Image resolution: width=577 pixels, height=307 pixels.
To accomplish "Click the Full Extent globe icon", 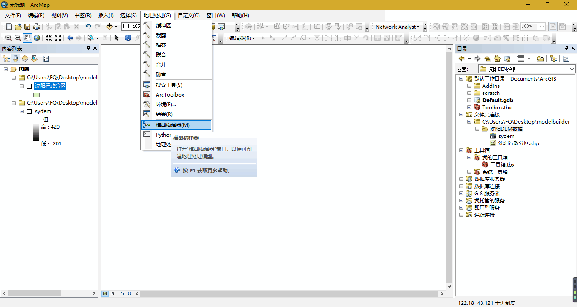I will pyautogui.click(x=37, y=38).
